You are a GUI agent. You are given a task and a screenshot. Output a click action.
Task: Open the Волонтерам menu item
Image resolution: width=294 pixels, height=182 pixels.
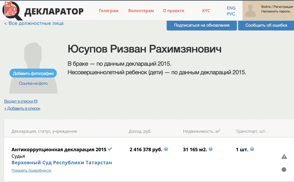tap(141, 11)
